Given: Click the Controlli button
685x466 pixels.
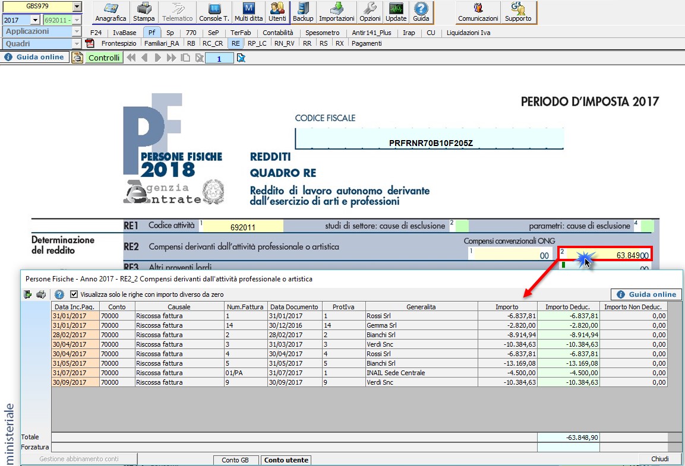Looking at the screenshot, I should pyautogui.click(x=103, y=58).
